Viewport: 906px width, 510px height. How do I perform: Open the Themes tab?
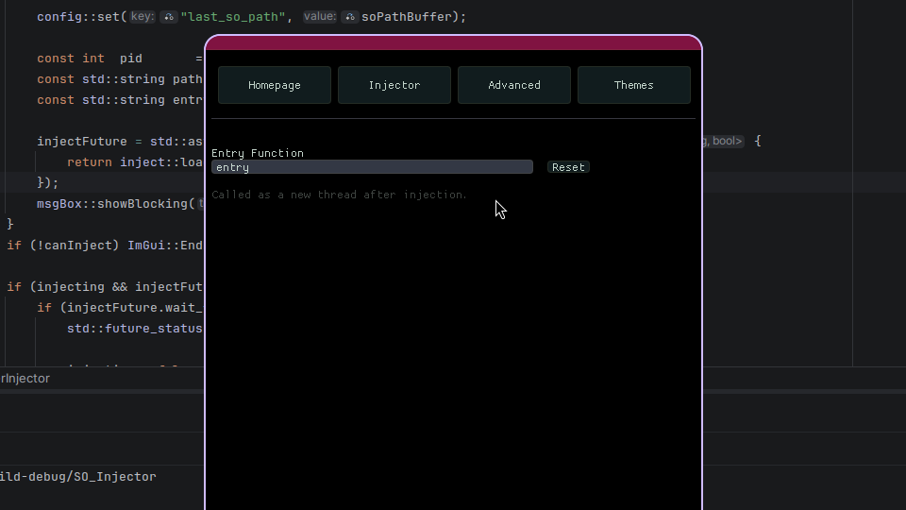point(634,85)
